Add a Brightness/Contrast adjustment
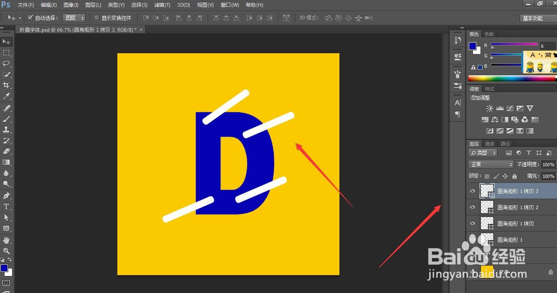 (490, 108)
